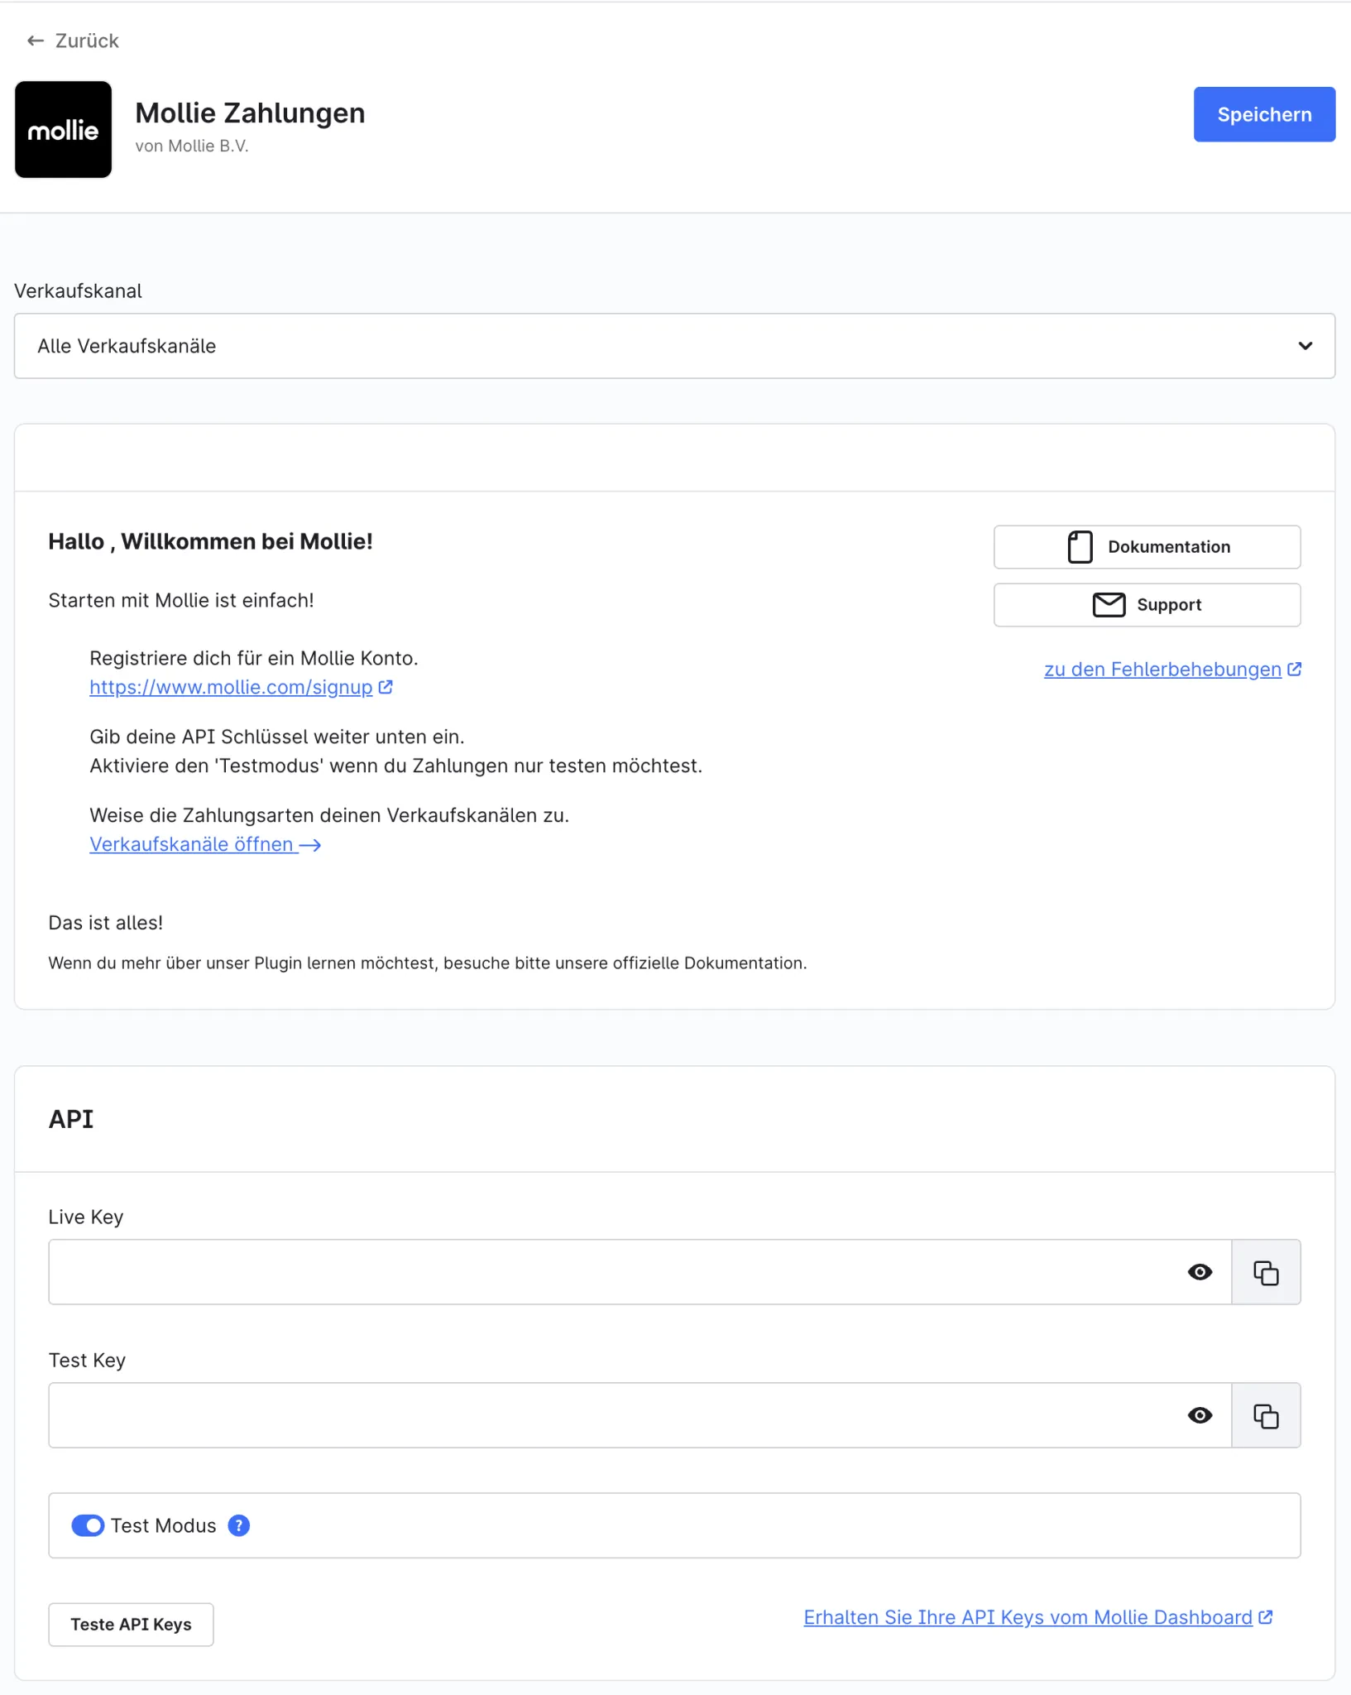
Task: Copy the Test Key value
Action: tap(1266, 1415)
